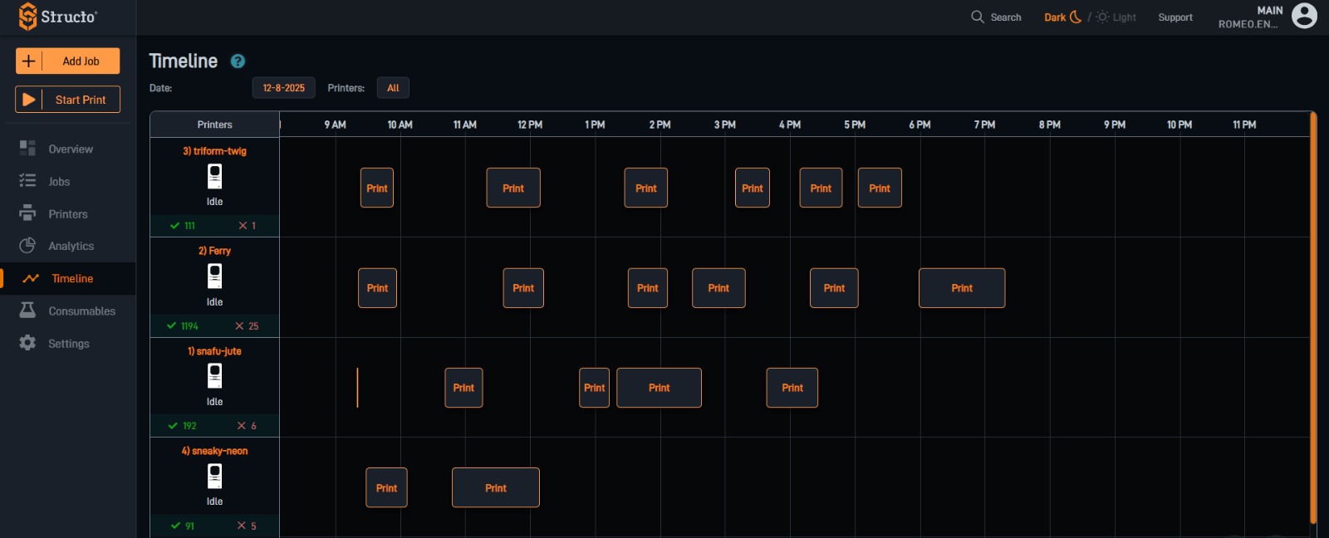Open the Timeline help question mark icon

238,61
